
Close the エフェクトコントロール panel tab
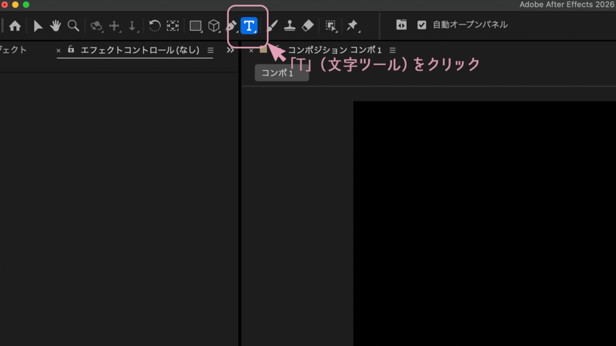(58, 50)
